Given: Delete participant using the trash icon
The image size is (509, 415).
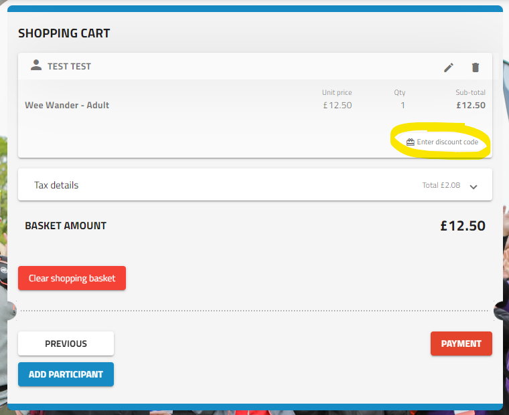Looking at the screenshot, I should coord(476,67).
